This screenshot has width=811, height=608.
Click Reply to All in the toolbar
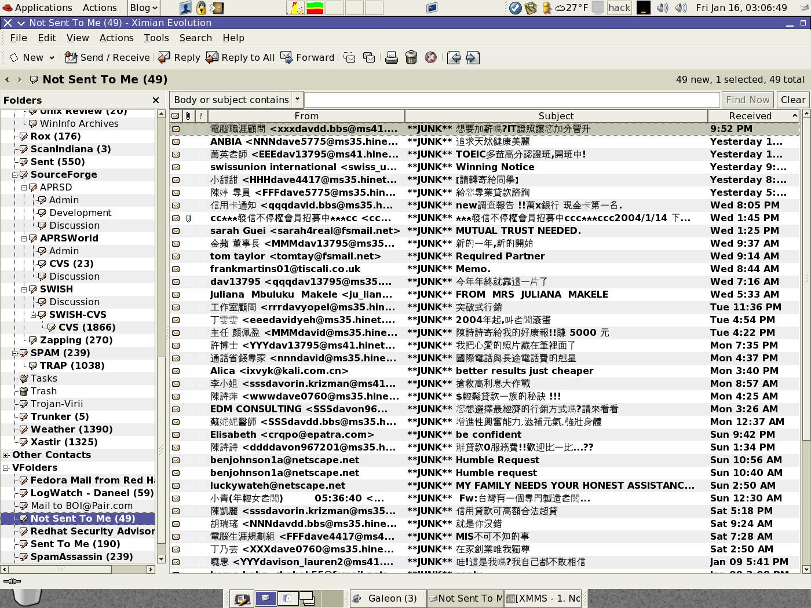click(240, 57)
